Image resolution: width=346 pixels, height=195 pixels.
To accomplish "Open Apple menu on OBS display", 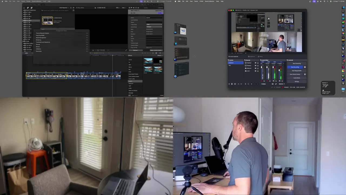I will (x=175, y=1).
